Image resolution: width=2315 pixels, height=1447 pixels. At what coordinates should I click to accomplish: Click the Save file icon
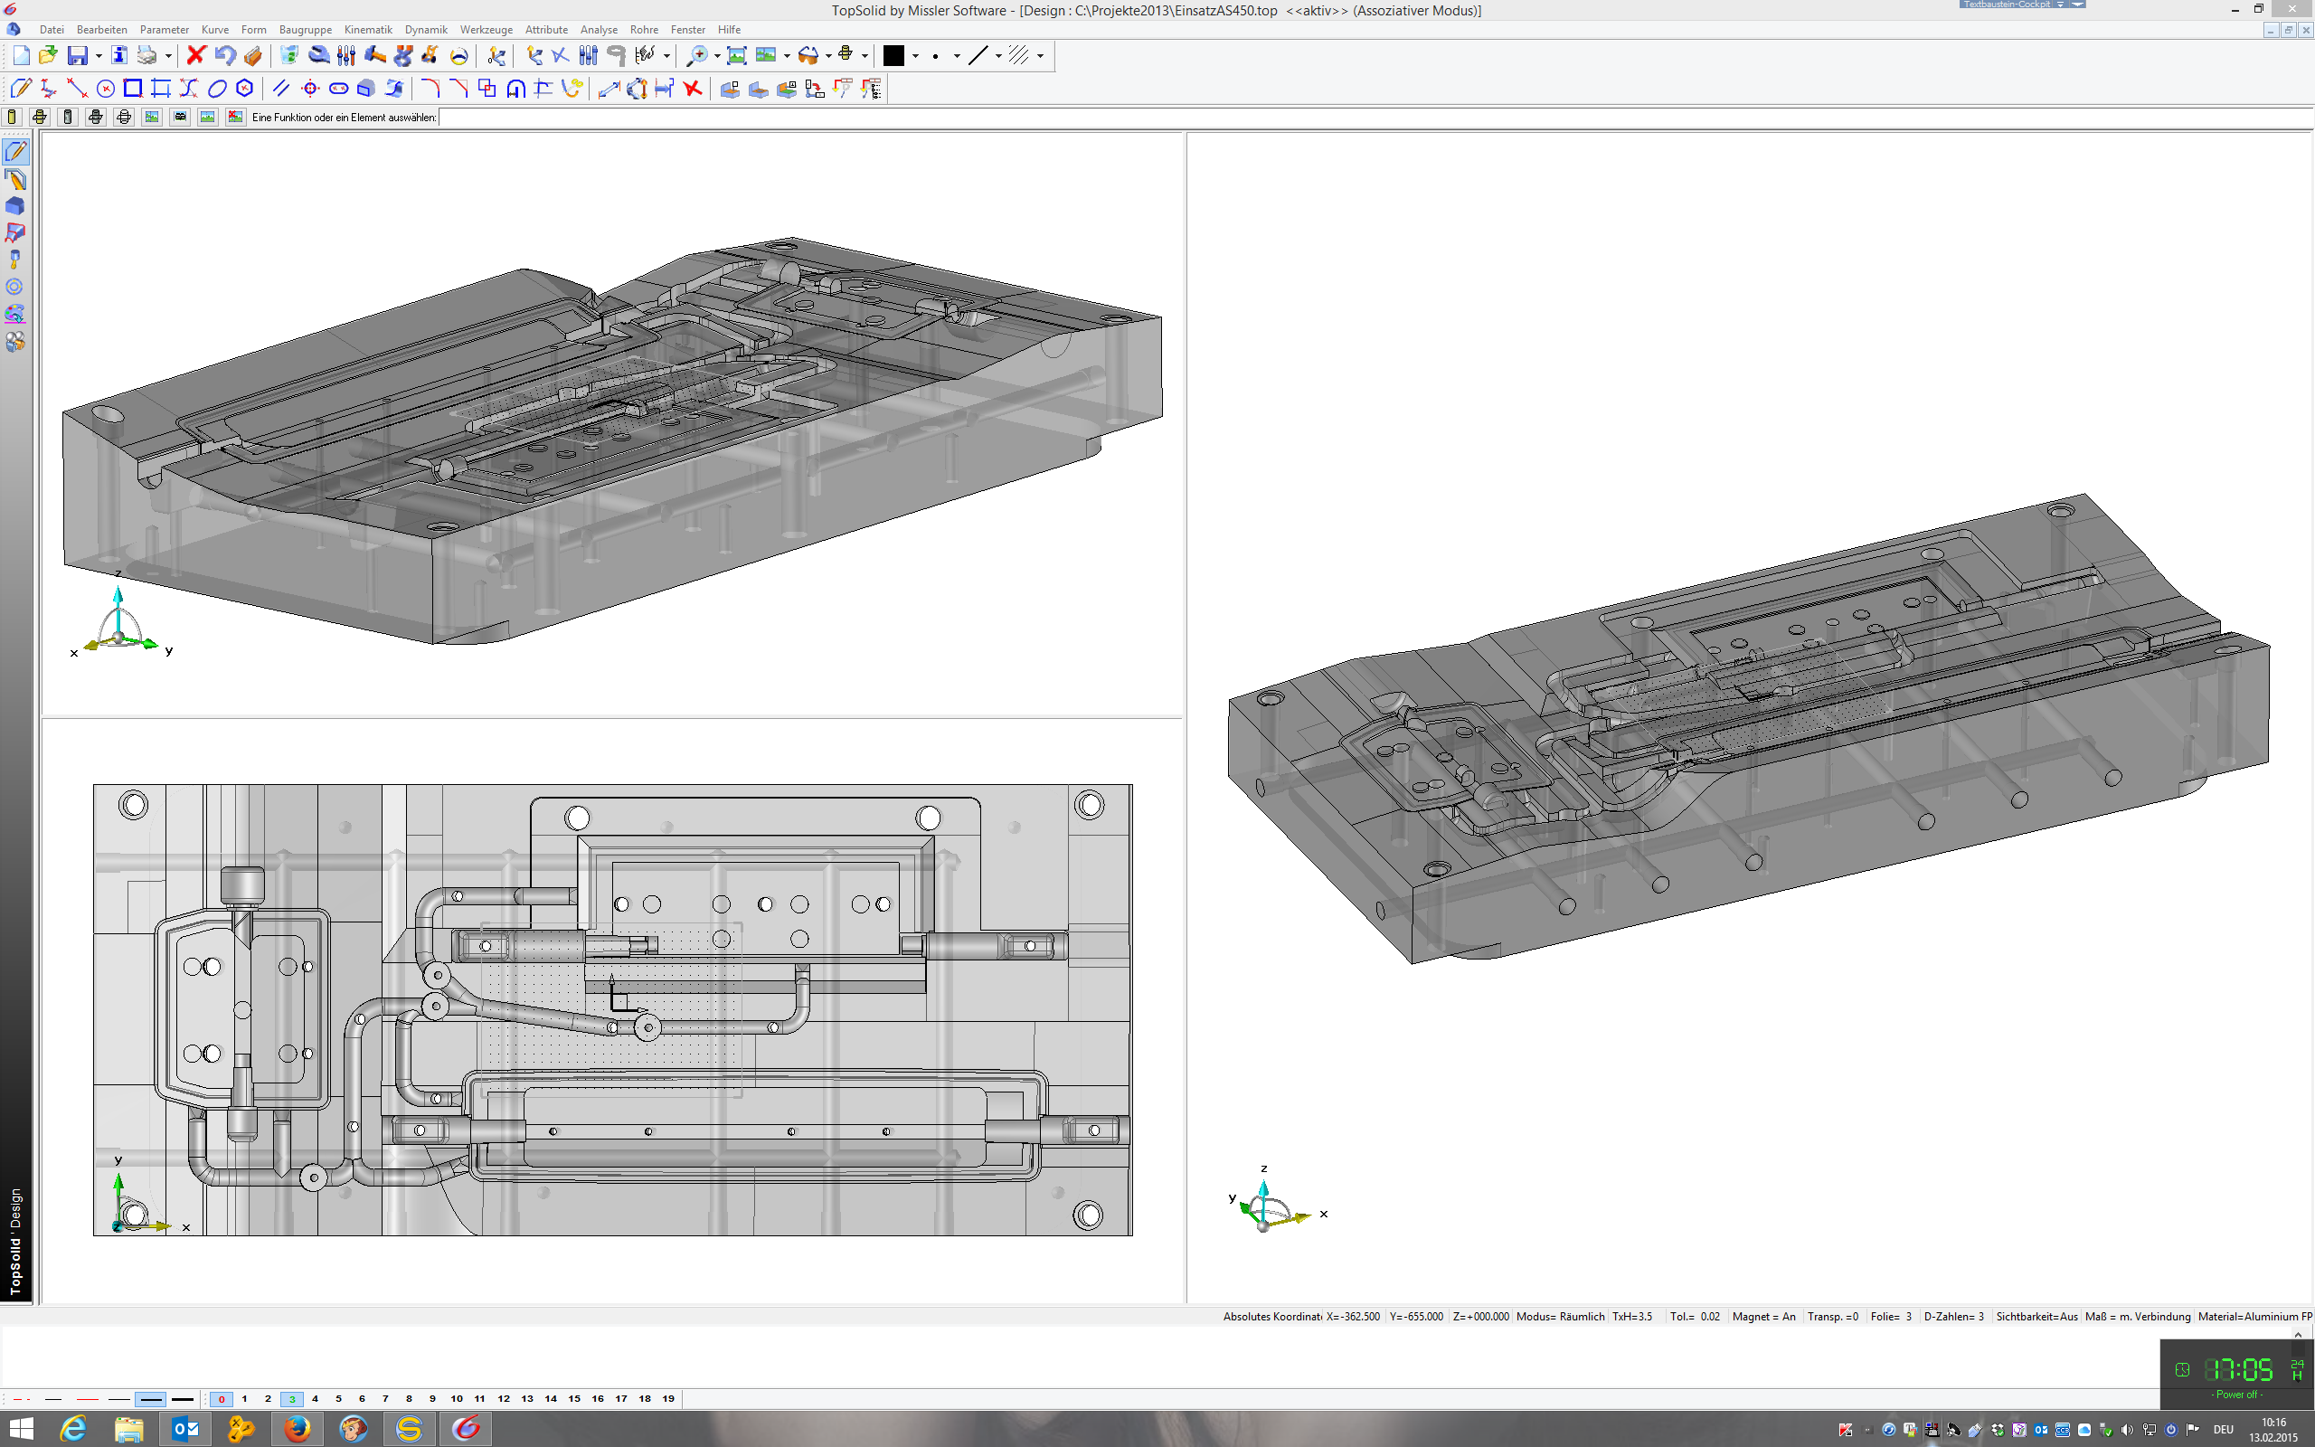[78, 55]
